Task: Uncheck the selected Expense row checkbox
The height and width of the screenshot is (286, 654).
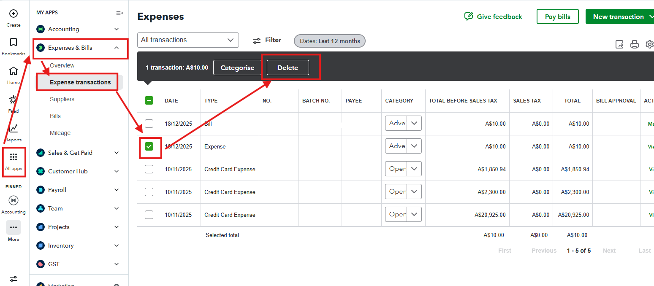Action: pyautogui.click(x=149, y=146)
